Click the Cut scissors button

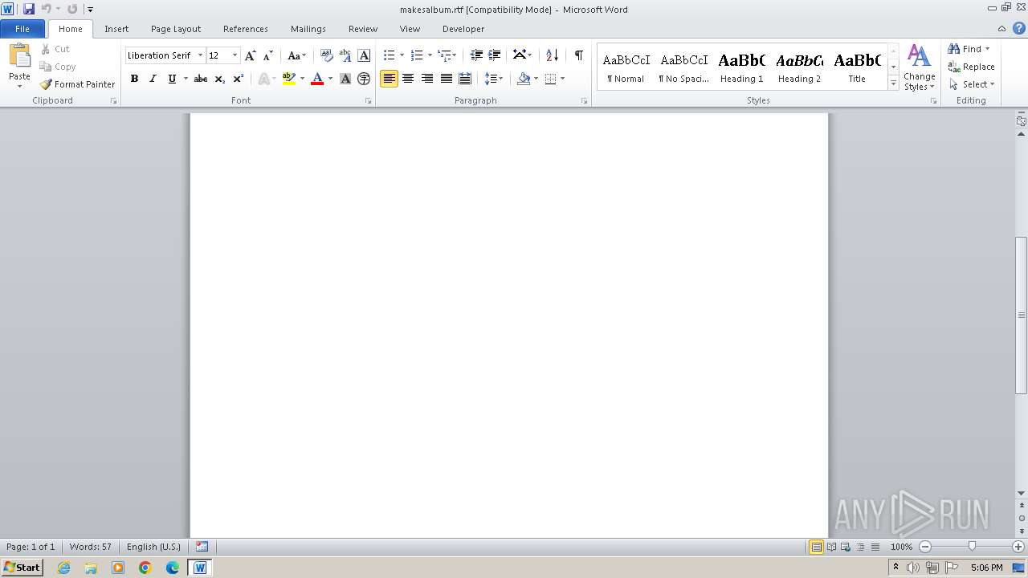[55, 49]
